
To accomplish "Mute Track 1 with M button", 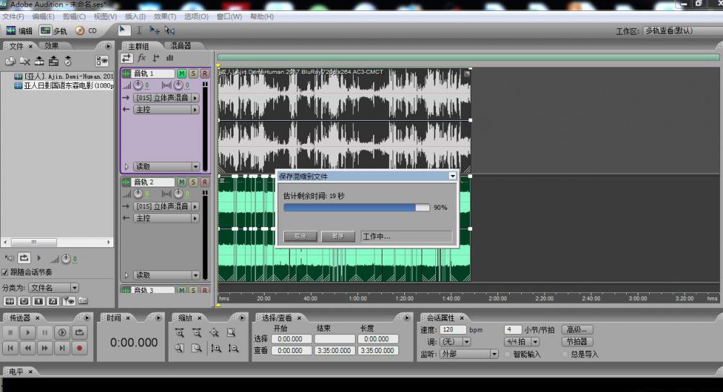I will coord(181,74).
